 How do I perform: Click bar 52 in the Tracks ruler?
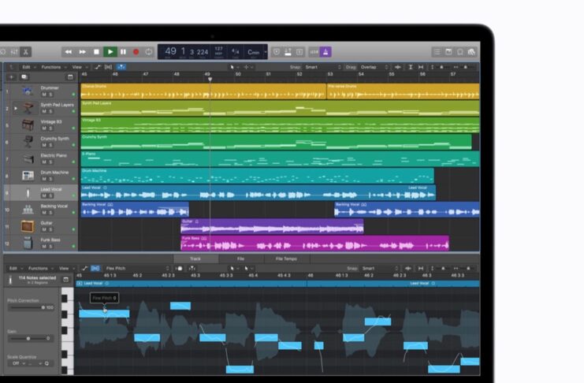(x=299, y=75)
